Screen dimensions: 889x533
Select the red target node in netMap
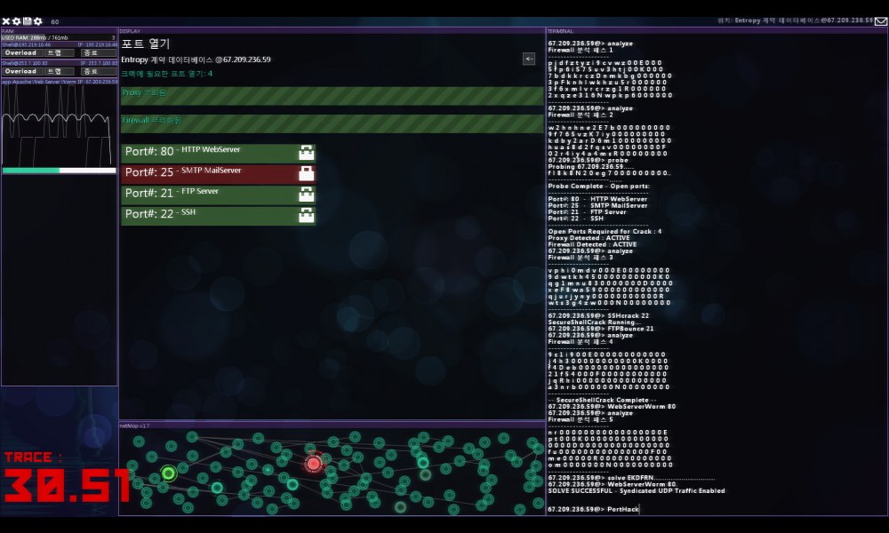pos(313,464)
